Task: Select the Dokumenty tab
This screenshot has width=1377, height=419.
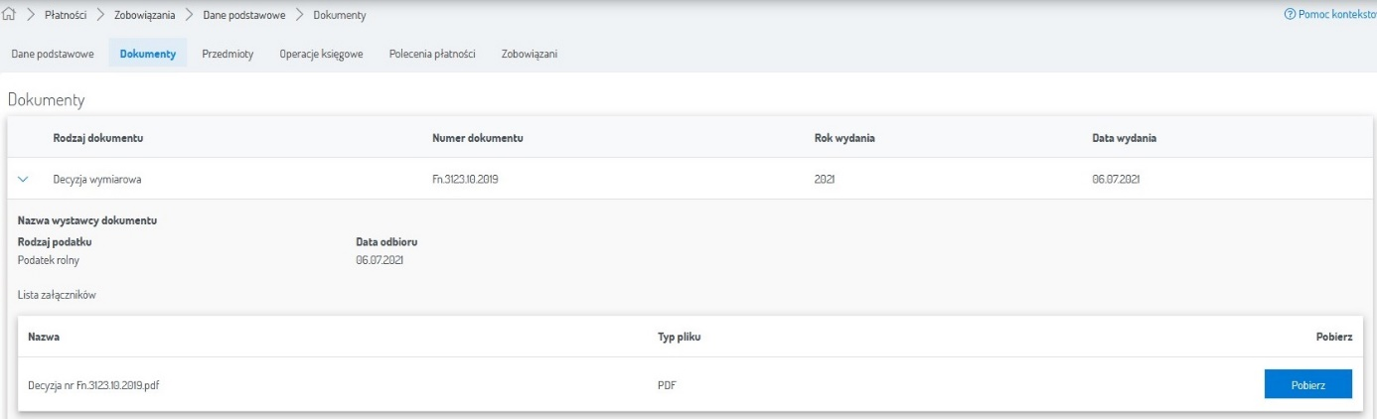Action: (x=147, y=54)
